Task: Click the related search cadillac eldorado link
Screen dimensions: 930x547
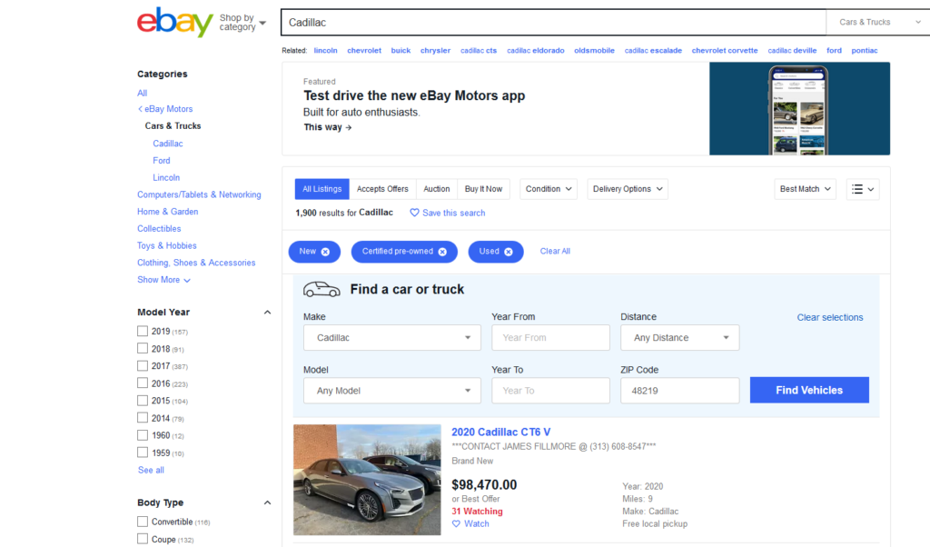Action: point(536,50)
